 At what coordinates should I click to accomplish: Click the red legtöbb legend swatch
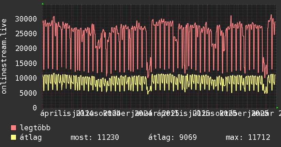coord(13,128)
